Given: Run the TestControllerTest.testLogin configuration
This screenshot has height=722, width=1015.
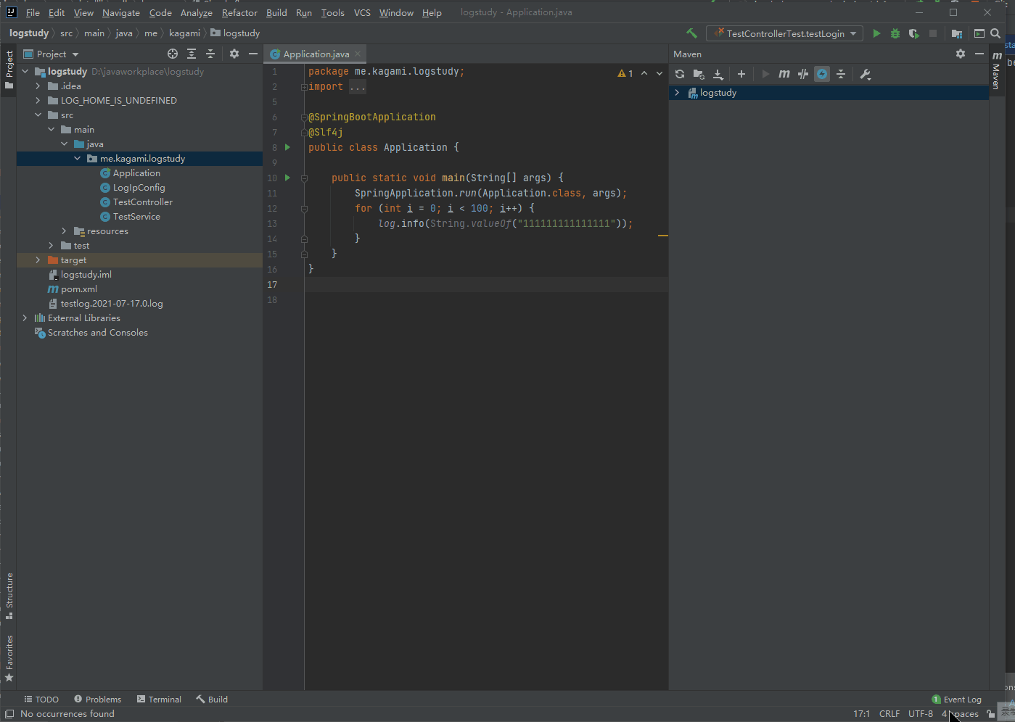Looking at the screenshot, I should click(x=876, y=33).
